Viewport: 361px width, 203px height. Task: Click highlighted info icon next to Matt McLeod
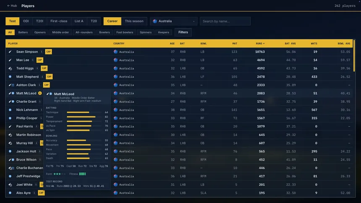click(x=40, y=93)
